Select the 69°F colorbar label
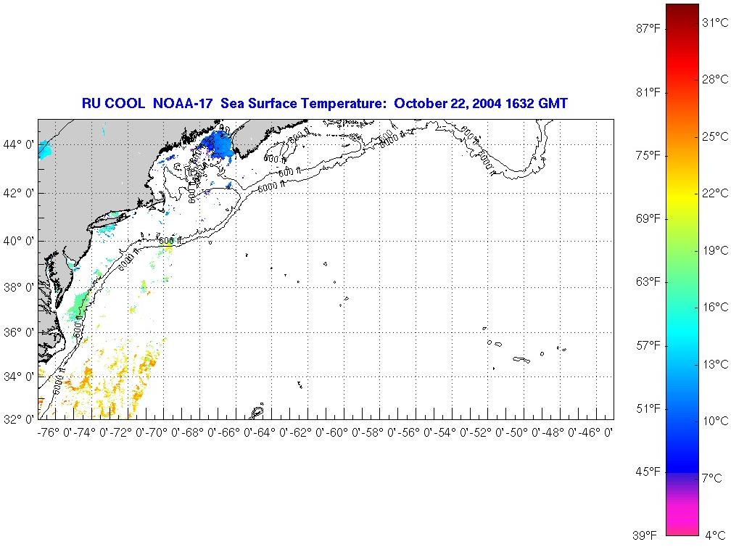The width and height of the screenshot is (731, 547). [648, 218]
